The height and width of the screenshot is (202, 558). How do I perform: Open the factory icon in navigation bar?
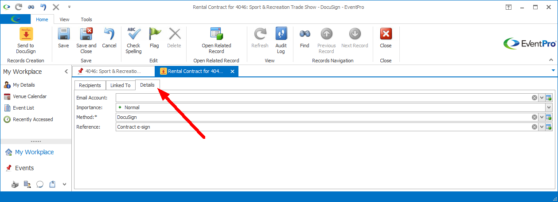(15, 184)
